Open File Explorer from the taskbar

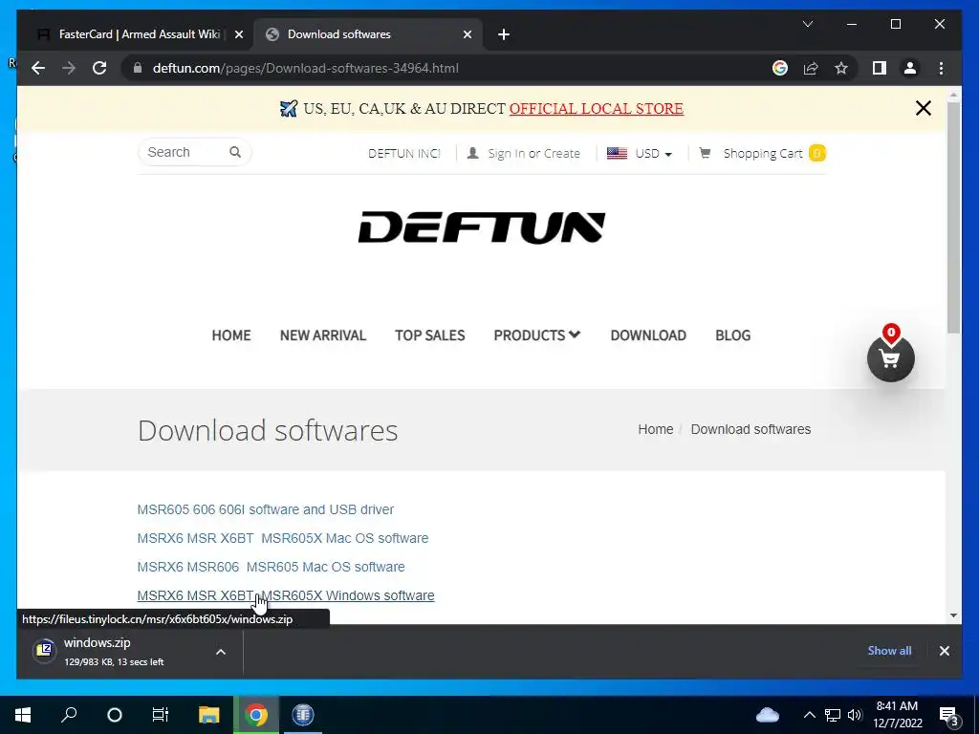pos(208,715)
